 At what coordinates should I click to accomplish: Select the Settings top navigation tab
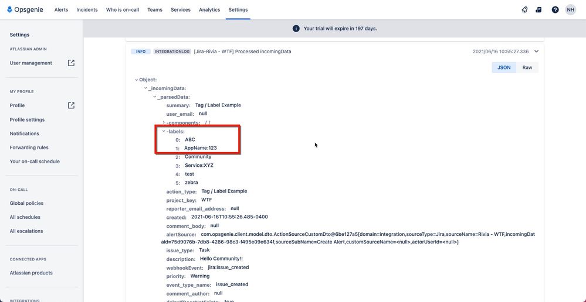(238, 10)
